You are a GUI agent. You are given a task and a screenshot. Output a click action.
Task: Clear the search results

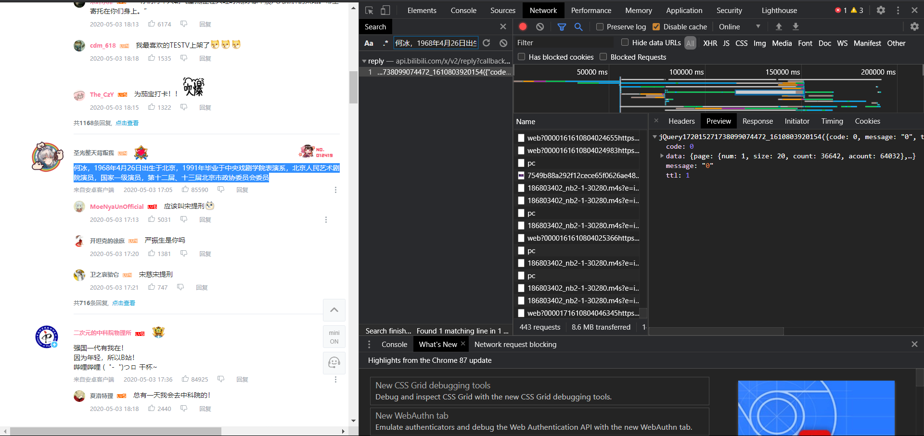pyautogui.click(x=503, y=43)
